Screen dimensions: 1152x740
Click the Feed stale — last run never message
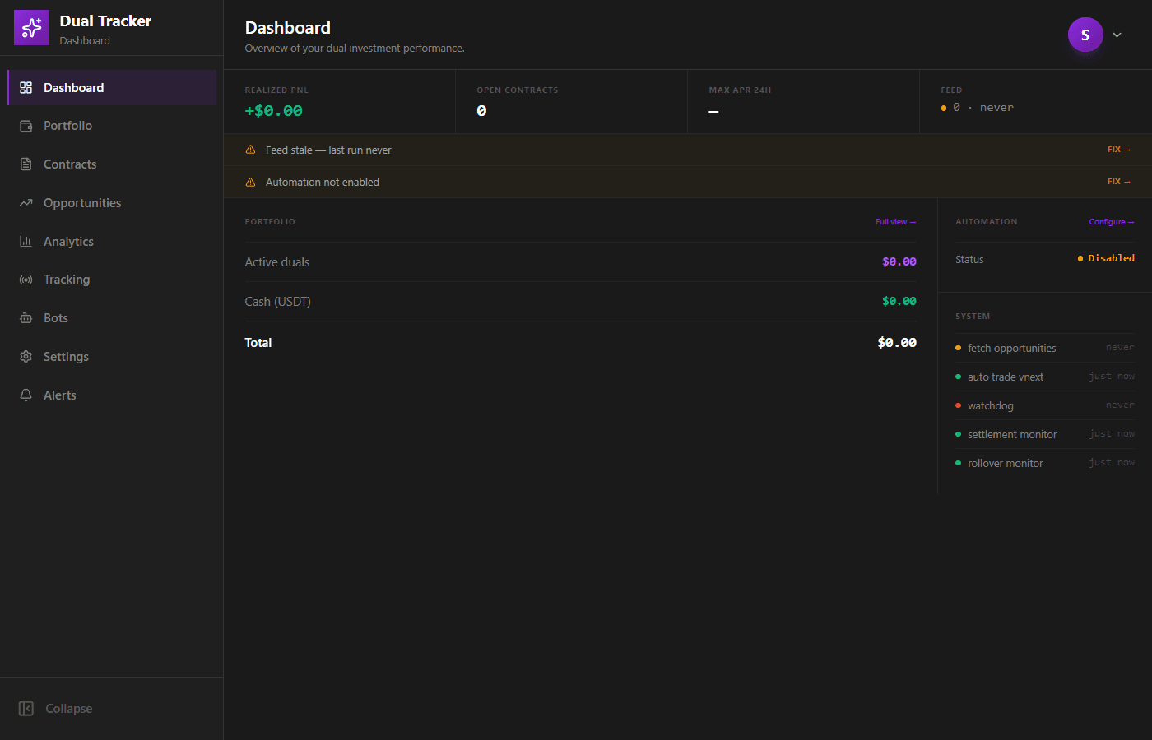click(328, 150)
